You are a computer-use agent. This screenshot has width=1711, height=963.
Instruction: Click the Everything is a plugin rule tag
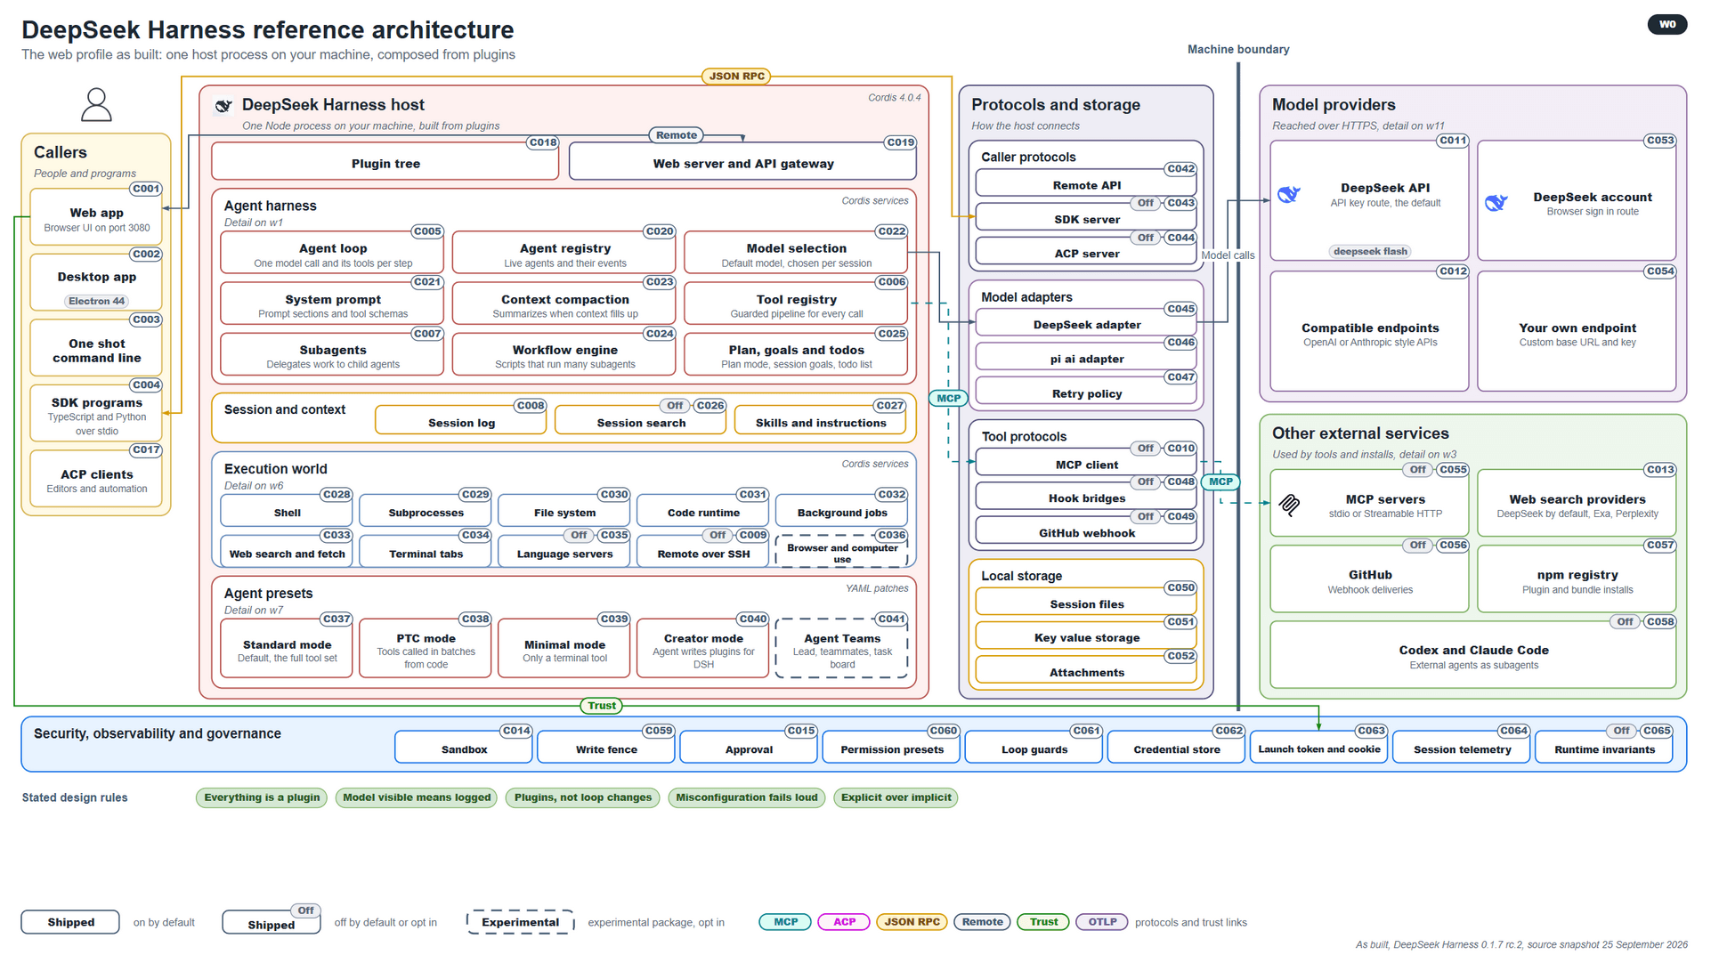(262, 798)
